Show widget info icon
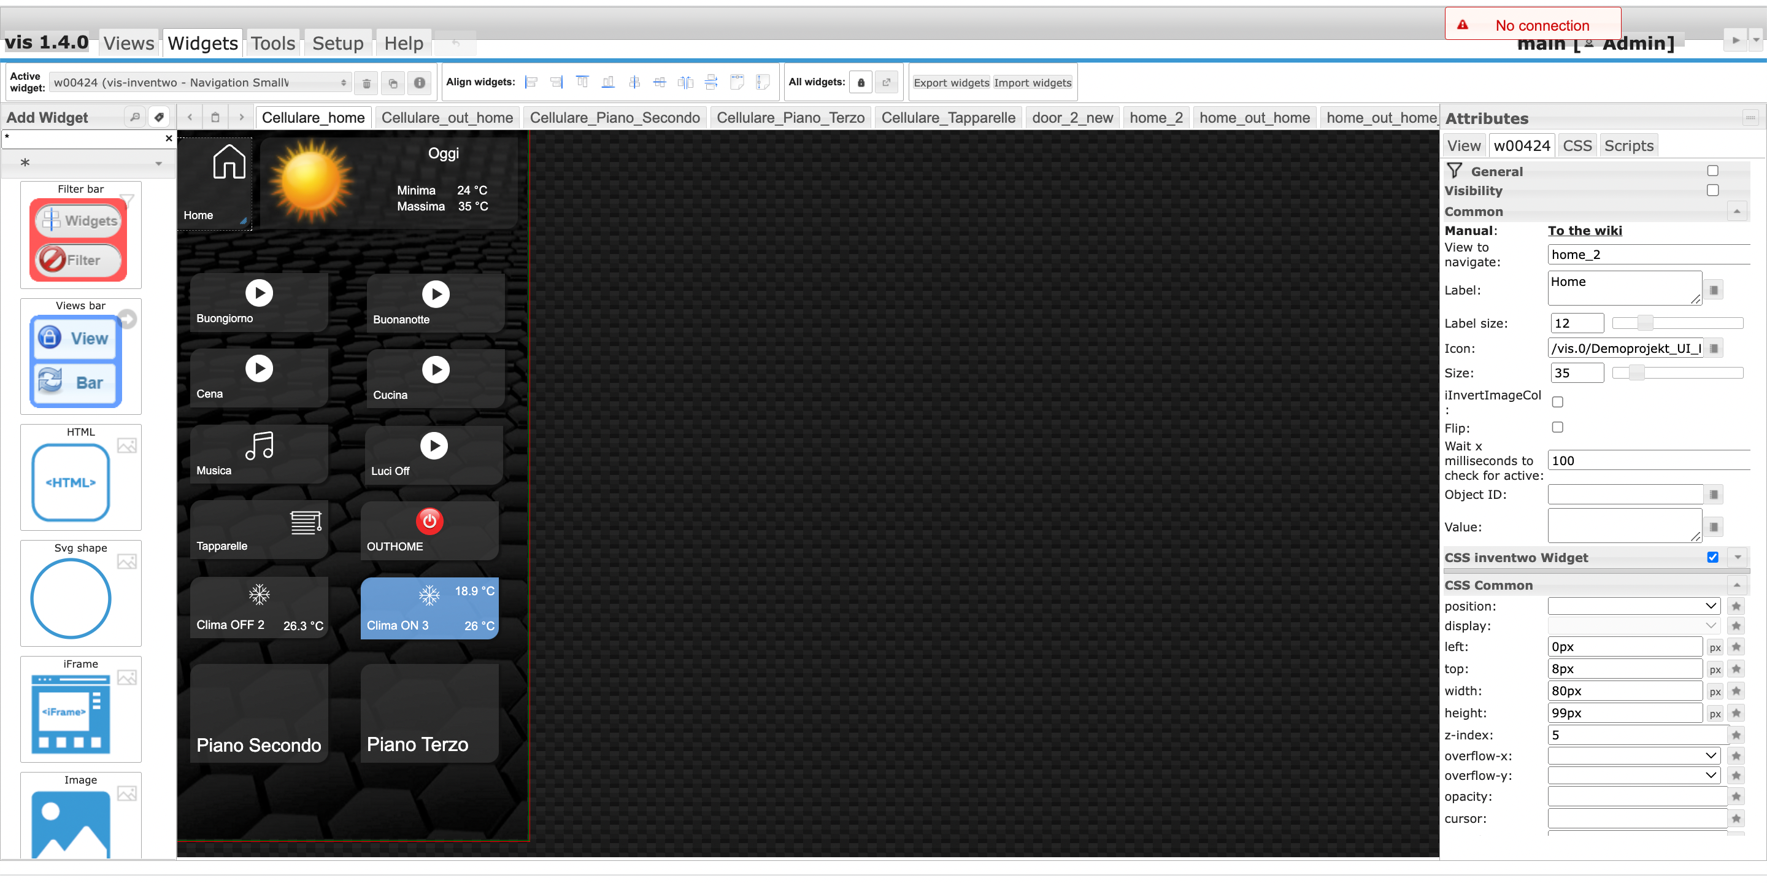This screenshot has height=883, width=1767. 419,83
